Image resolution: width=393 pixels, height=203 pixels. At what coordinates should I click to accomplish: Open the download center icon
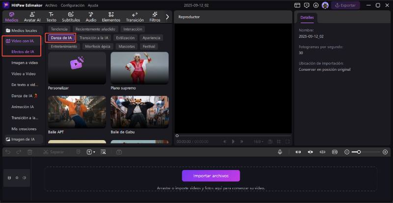click(x=316, y=5)
